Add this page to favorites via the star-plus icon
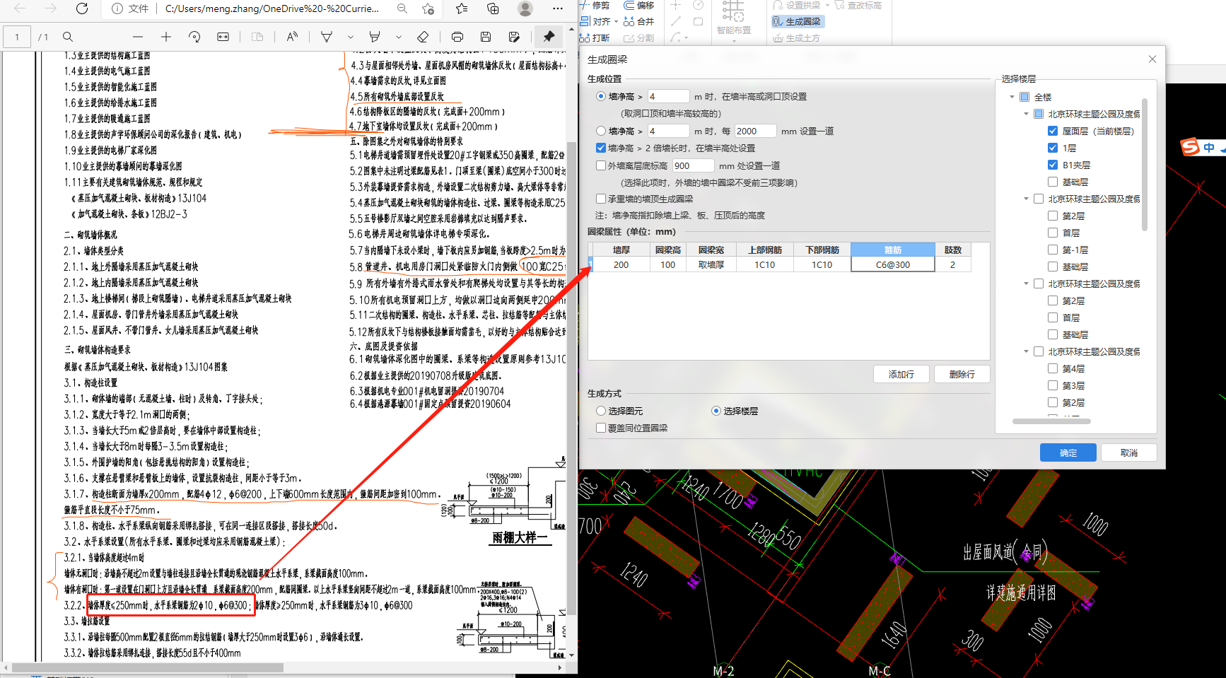This screenshot has width=1226, height=678. (x=428, y=8)
